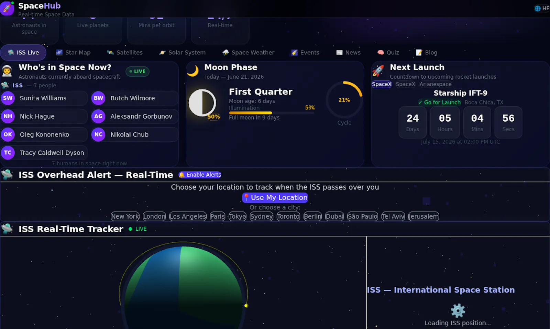Go to the Solar System tab
The image size is (550, 329).
pos(182,53)
